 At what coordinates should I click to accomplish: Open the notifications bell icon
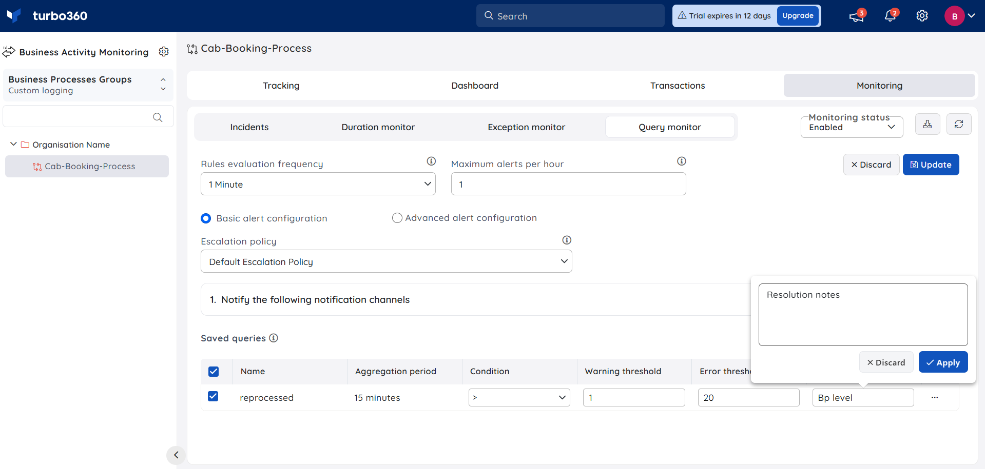click(x=891, y=16)
